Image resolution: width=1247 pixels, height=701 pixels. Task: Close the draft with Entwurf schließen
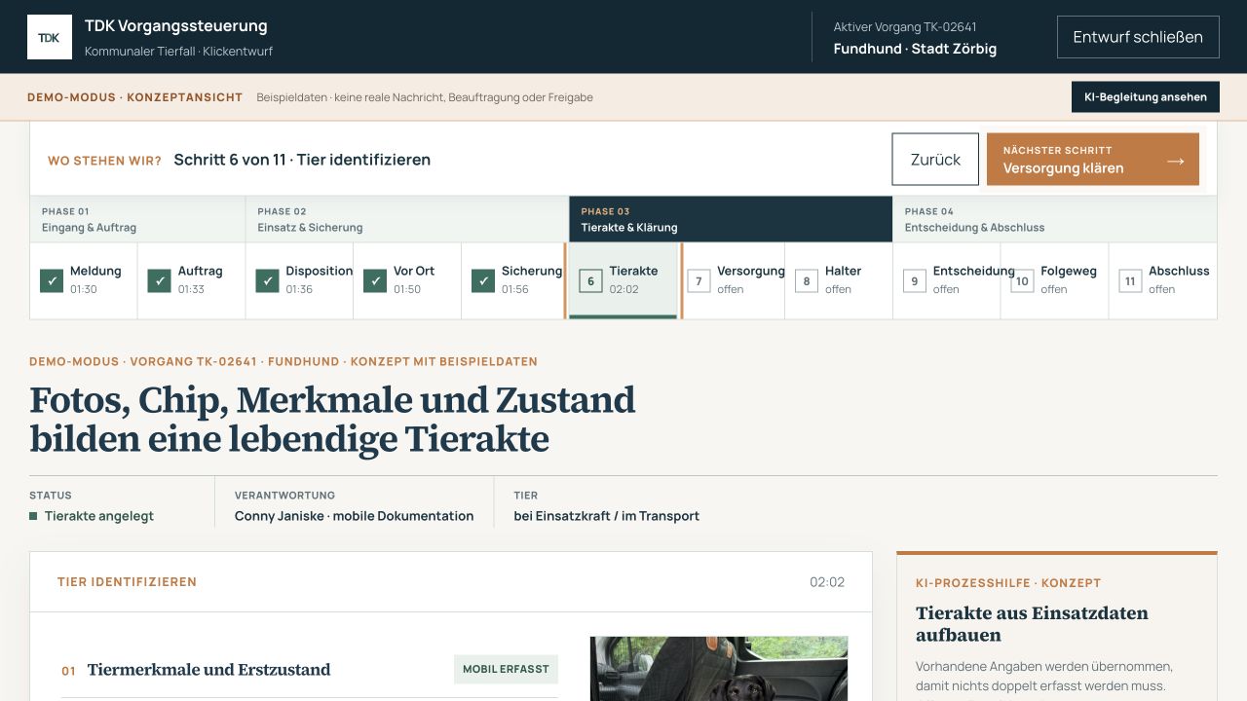click(x=1138, y=37)
